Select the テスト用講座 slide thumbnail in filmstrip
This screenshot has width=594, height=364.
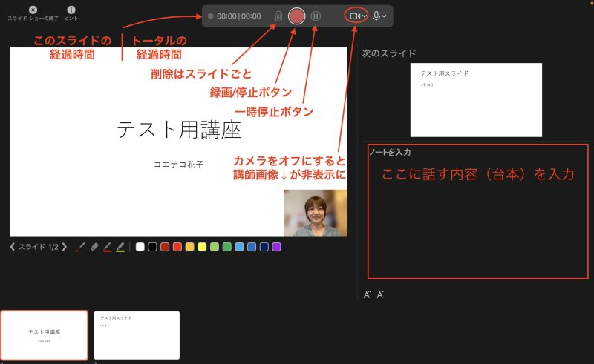[45, 335]
